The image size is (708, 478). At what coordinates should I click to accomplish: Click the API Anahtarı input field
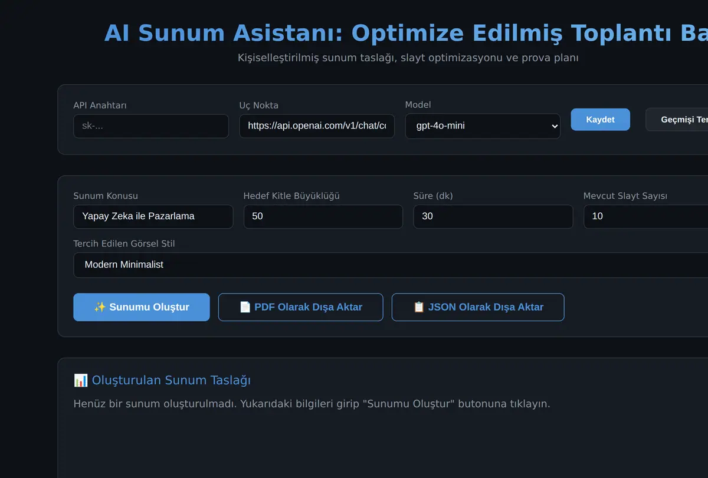(x=151, y=126)
